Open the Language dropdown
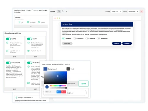Image resolution: width=148 pixels, height=111 pixels. click(x=116, y=11)
